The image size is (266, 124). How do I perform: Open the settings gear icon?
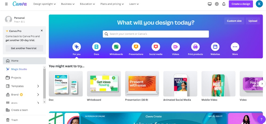(x=217, y=4)
